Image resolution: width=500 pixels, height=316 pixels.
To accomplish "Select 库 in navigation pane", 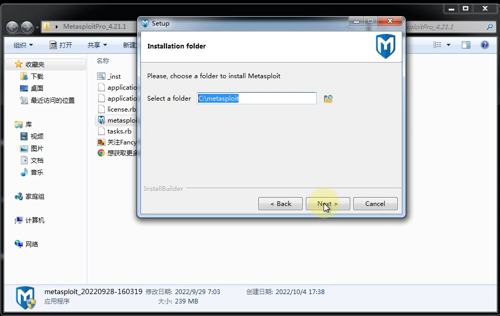I will [x=23, y=124].
